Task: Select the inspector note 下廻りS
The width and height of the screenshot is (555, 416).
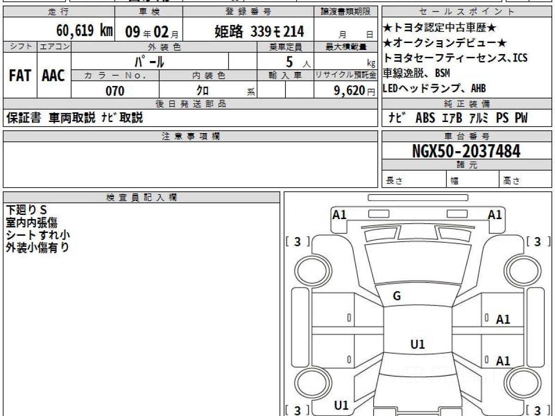Action: pos(27,210)
